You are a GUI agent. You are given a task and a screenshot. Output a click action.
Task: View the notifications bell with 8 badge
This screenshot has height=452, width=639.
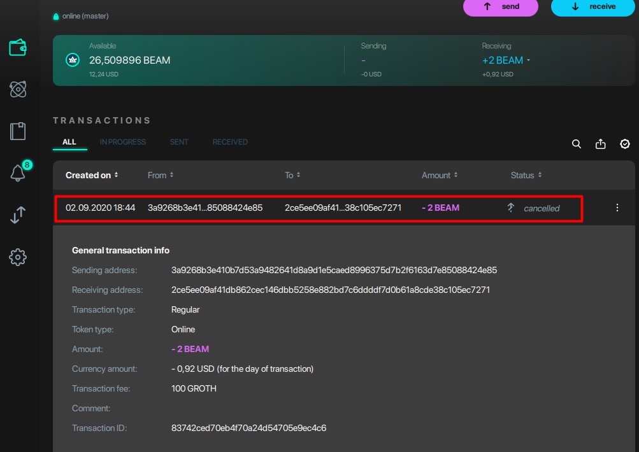tap(19, 173)
